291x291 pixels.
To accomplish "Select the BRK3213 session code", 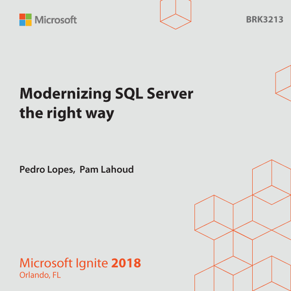I will click(264, 19).
